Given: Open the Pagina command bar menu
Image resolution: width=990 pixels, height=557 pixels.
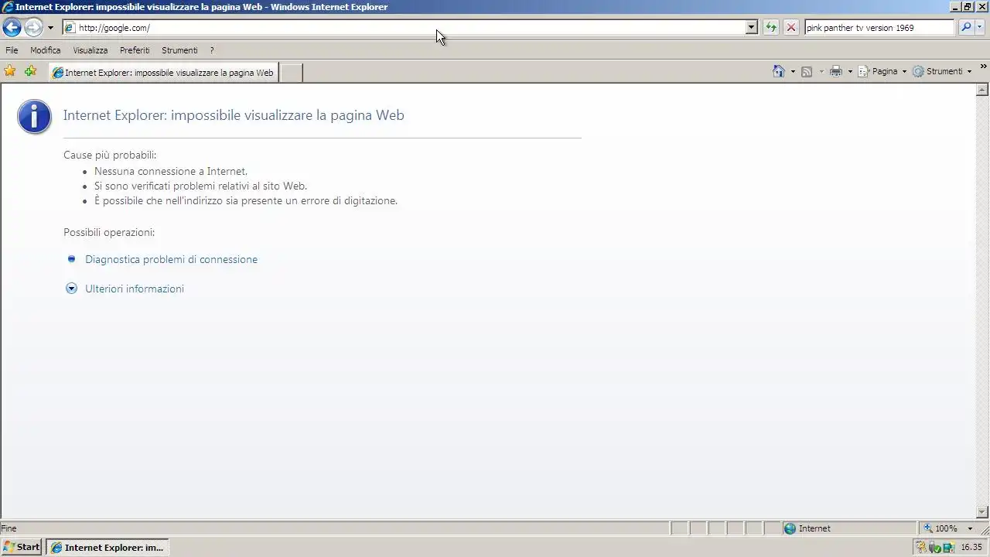Looking at the screenshot, I should (882, 71).
